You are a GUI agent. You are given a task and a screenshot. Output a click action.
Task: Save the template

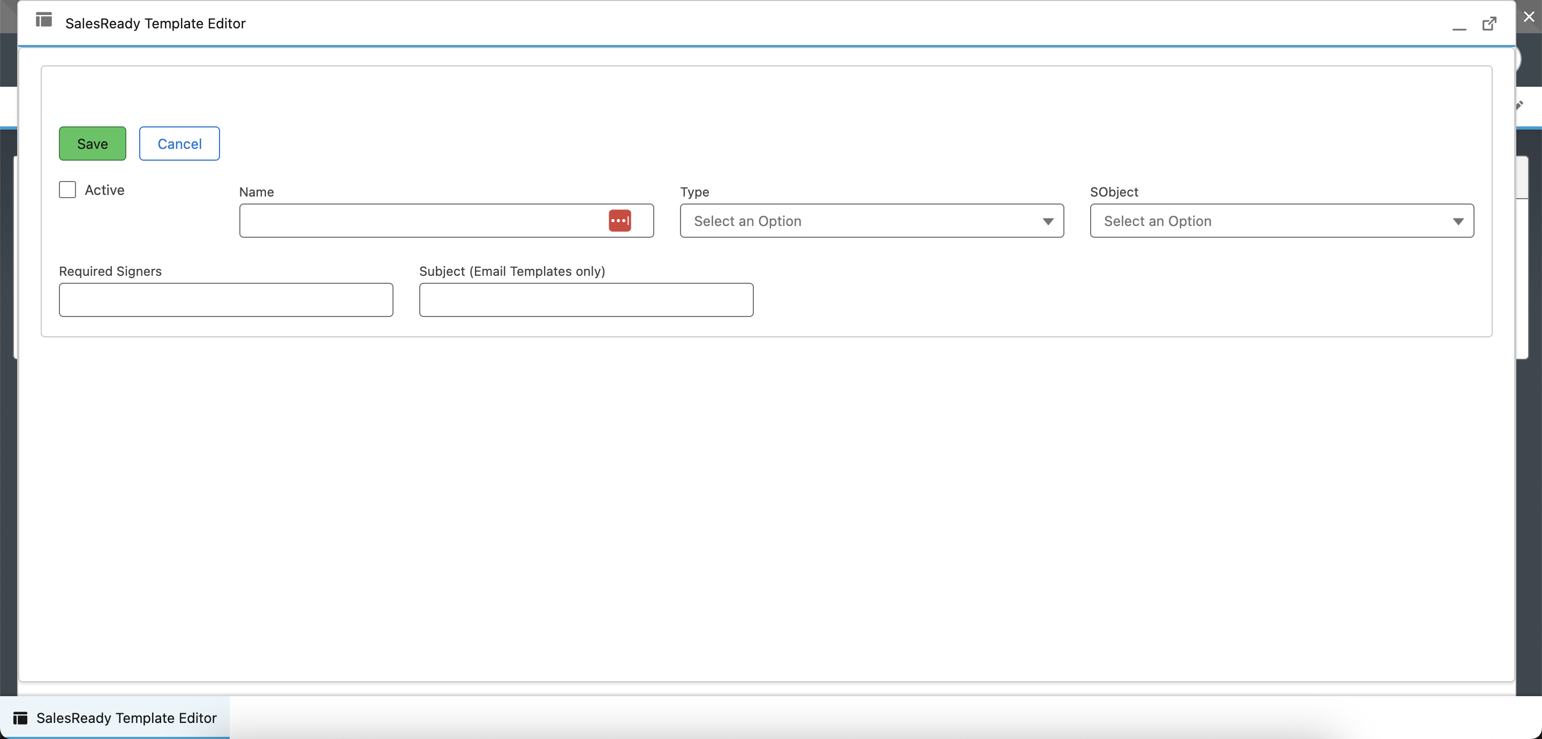92,144
